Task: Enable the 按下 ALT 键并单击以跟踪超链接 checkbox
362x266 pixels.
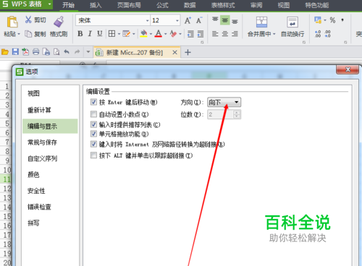Action: click(x=93, y=155)
